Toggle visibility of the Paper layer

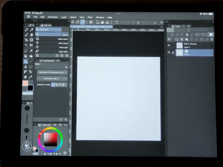pyautogui.click(x=169, y=53)
